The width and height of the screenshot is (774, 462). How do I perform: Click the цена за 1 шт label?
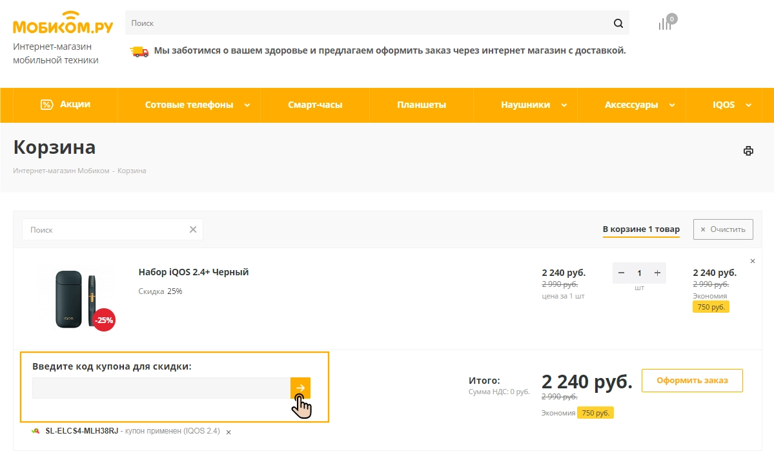(x=563, y=296)
